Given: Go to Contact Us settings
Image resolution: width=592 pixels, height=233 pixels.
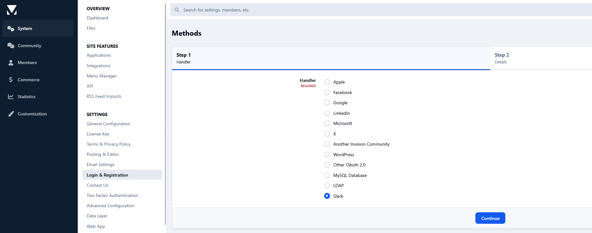Looking at the screenshot, I should [x=97, y=185].
